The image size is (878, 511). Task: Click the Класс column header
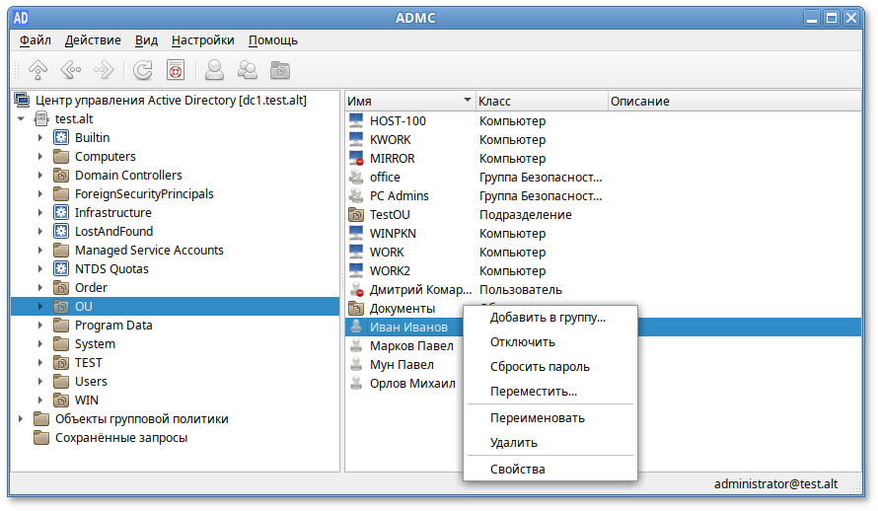coord(540,101)
